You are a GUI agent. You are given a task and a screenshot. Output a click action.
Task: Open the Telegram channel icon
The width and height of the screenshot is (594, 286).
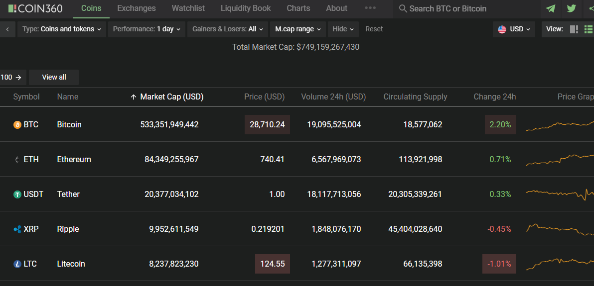[551, 8]
